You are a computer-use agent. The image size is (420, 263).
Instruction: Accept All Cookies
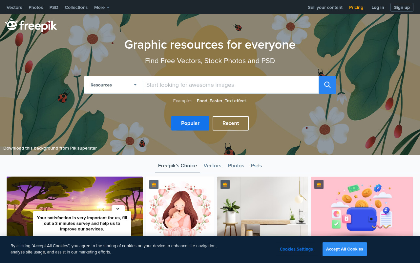345,249
